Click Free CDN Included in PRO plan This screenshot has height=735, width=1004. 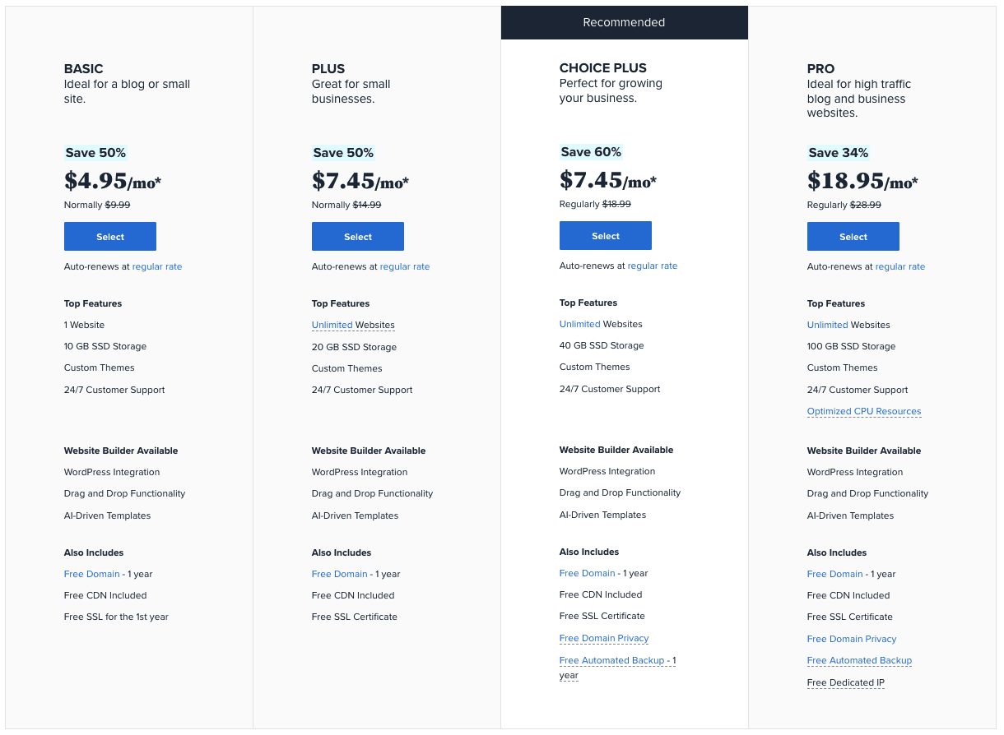[848, 596]
